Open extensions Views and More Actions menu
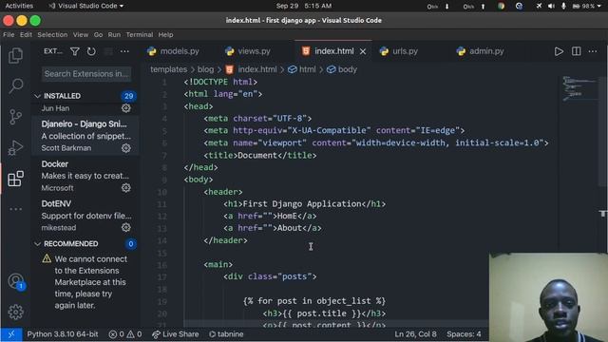The height and width of the screenshot is (342, 608). tap(124, 51)
